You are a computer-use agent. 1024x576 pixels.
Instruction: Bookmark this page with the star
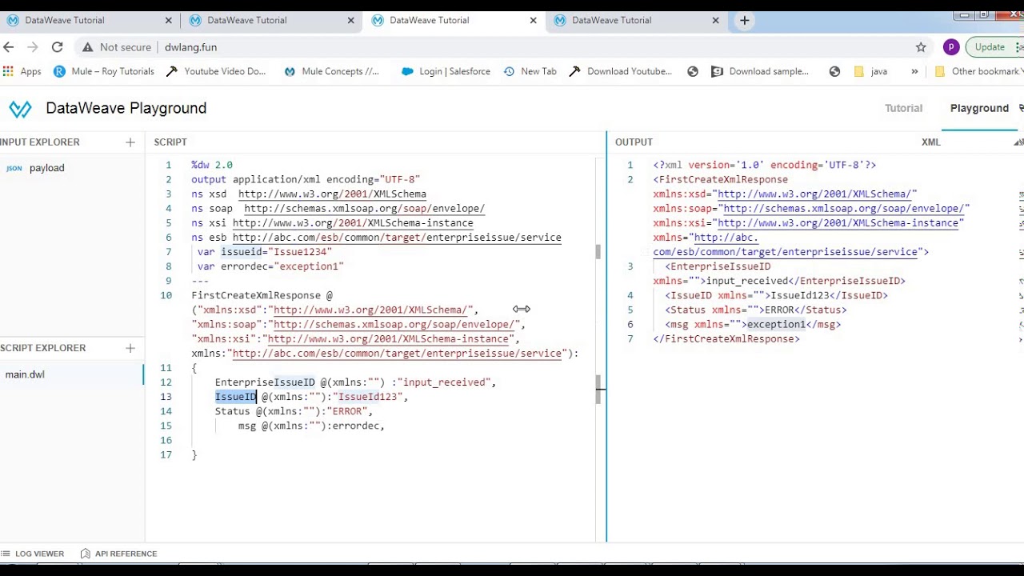coord(921,47)
